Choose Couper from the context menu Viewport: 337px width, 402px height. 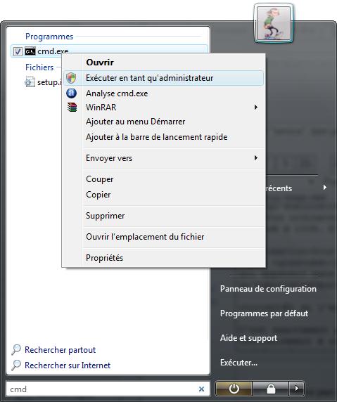click(x=163, y=179)
